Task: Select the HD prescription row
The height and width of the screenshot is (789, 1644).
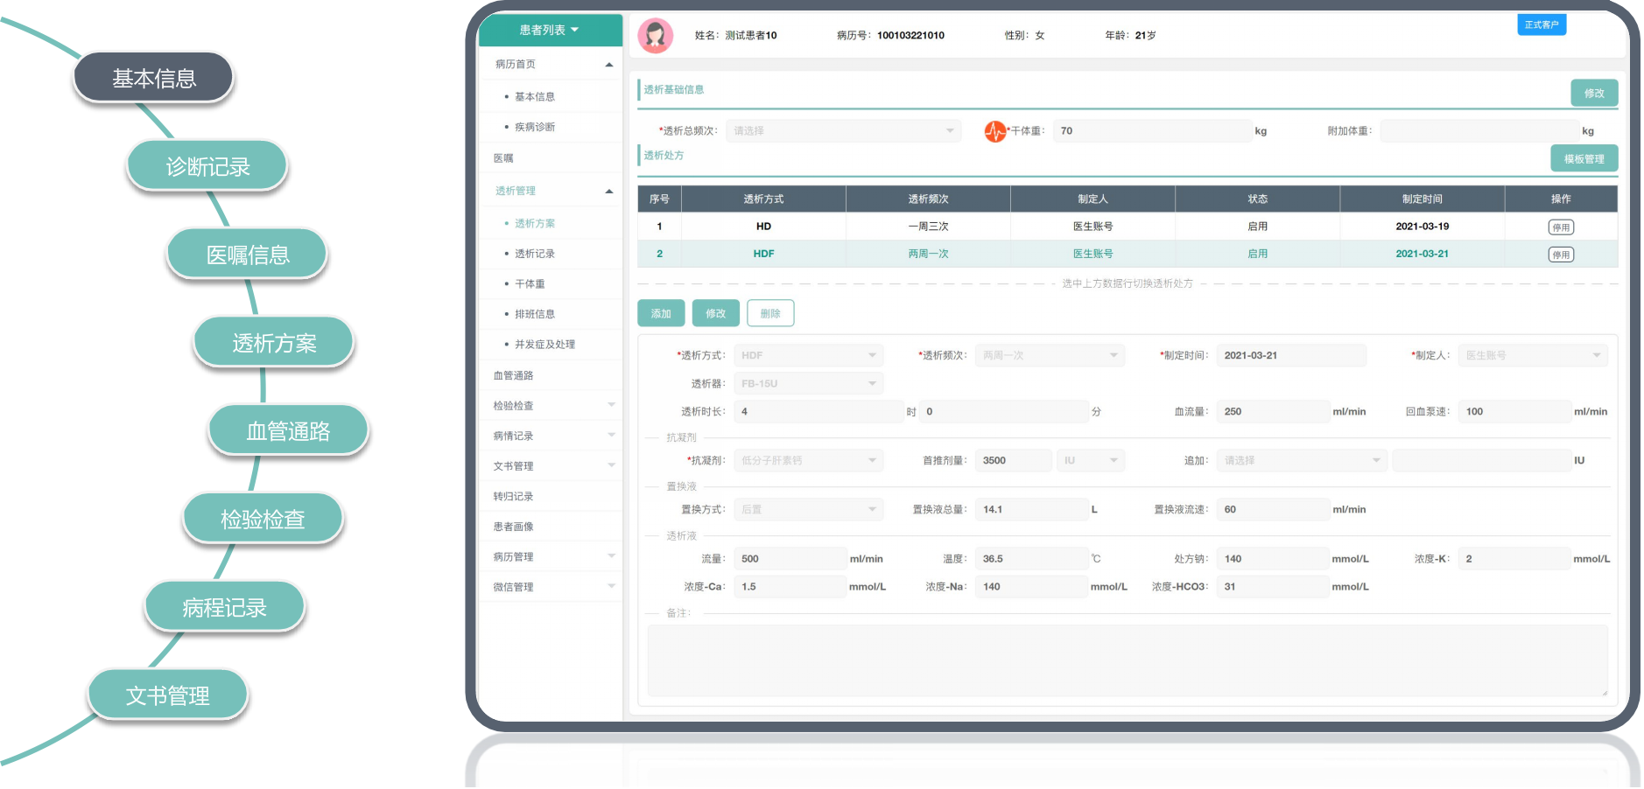Action: click(x=928, y=227)
